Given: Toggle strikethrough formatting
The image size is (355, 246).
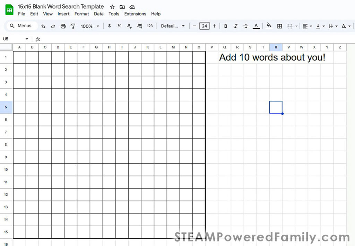Looking at the screenshot, I should tap(246, 26).
